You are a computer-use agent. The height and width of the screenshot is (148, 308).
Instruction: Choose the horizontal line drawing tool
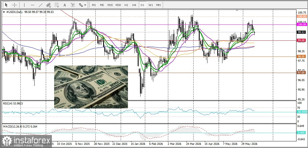tap(33, 5)
